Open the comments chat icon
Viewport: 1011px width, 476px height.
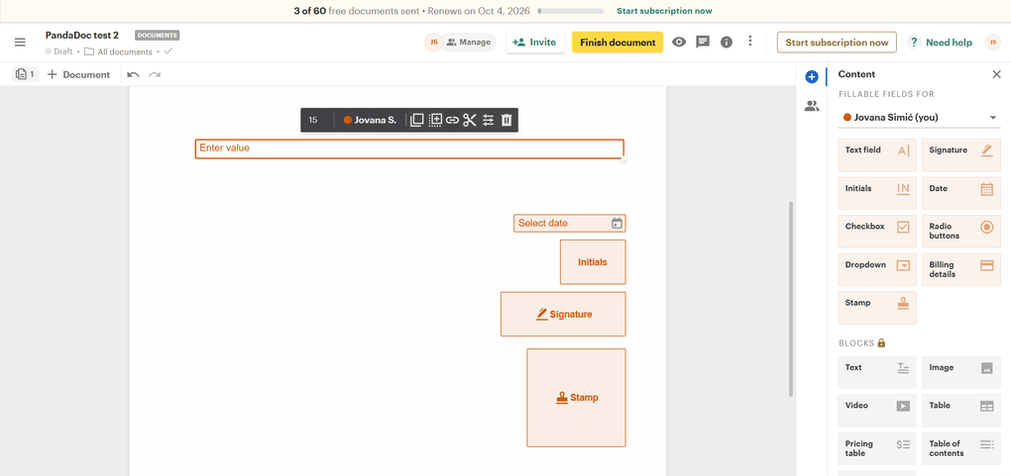tap(703, 43)
